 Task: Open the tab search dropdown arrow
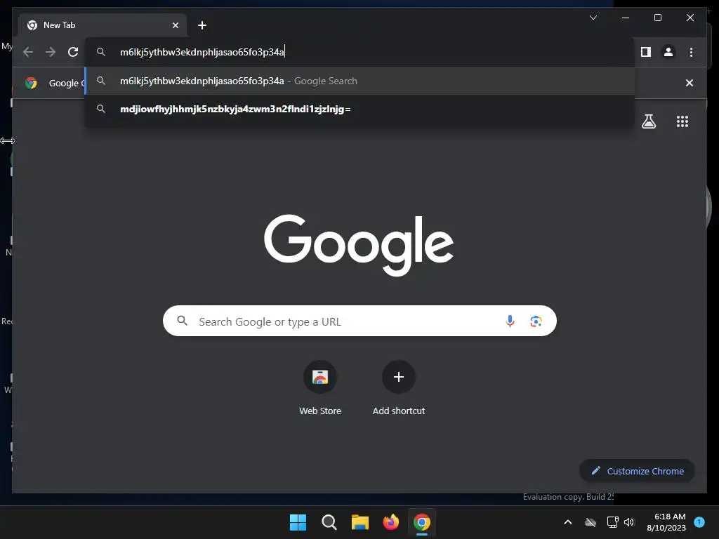593,18
